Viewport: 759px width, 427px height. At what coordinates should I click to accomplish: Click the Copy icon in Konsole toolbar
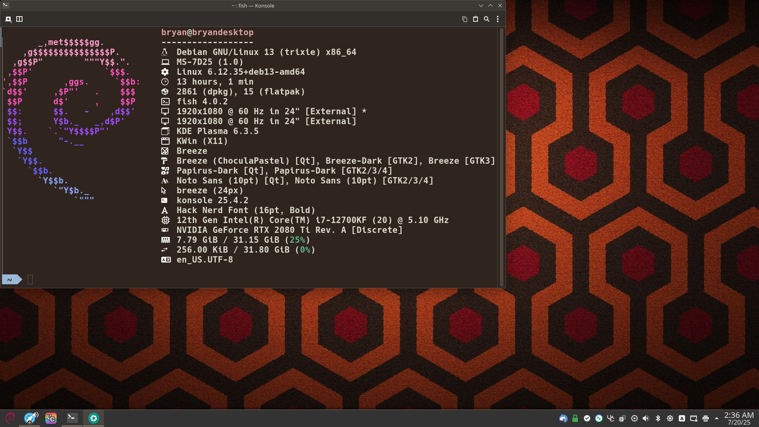point(464,19)
